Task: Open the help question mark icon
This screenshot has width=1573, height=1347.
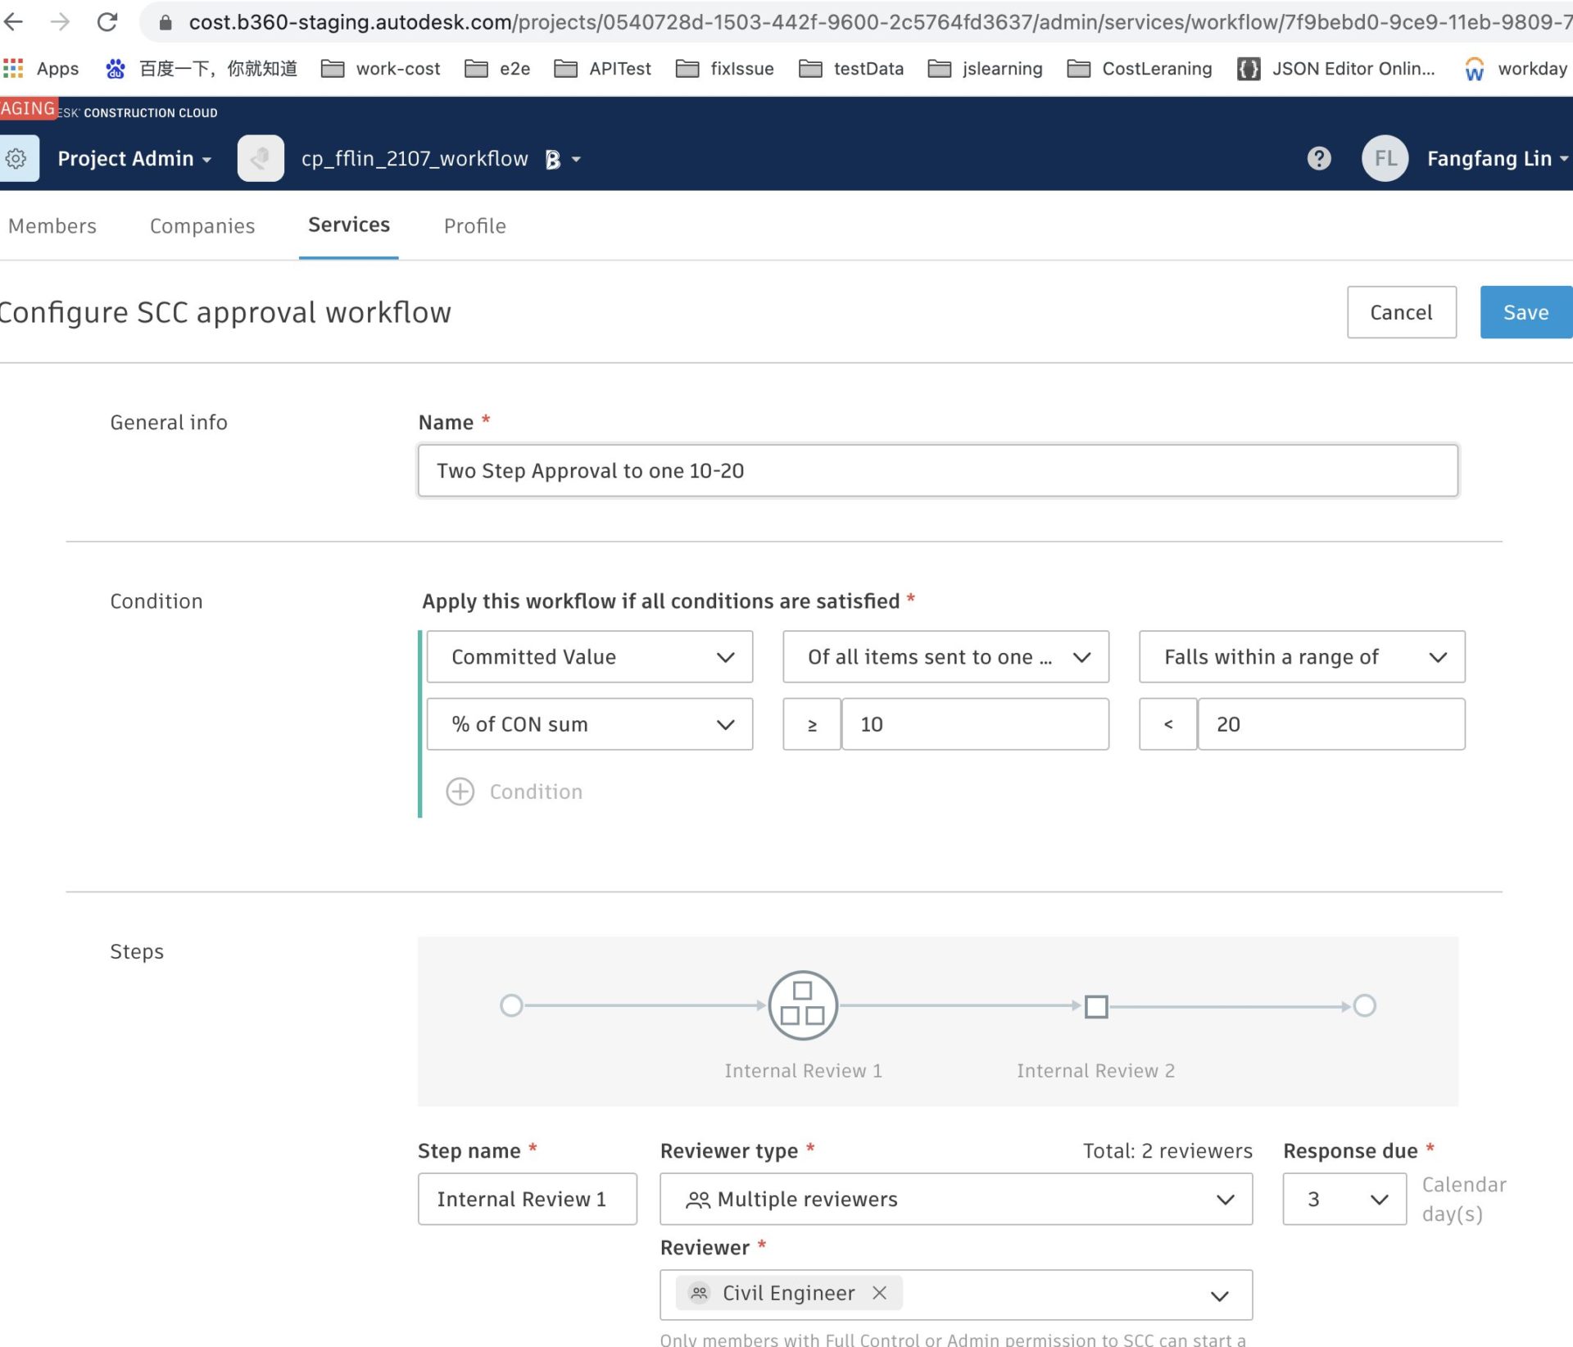Action: pyautogui.click(x=1319, y=158)
